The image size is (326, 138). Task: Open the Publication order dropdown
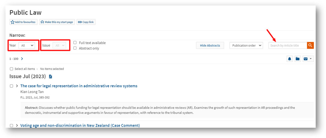[246, 45]
